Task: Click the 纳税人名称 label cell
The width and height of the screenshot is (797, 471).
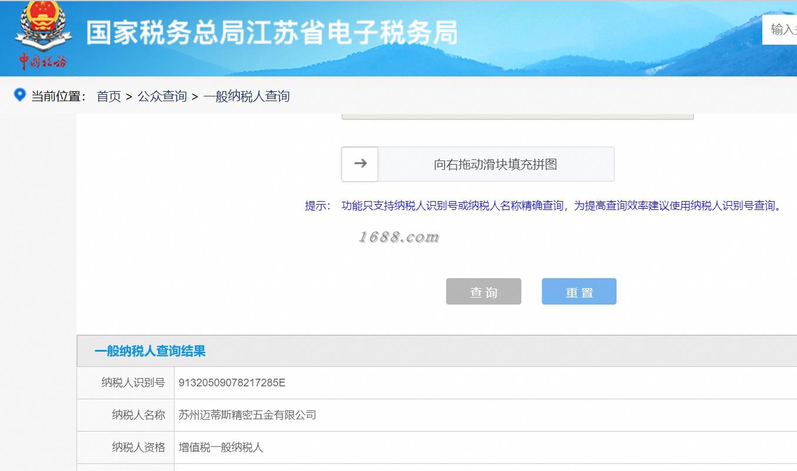Action: pos(126,415)
